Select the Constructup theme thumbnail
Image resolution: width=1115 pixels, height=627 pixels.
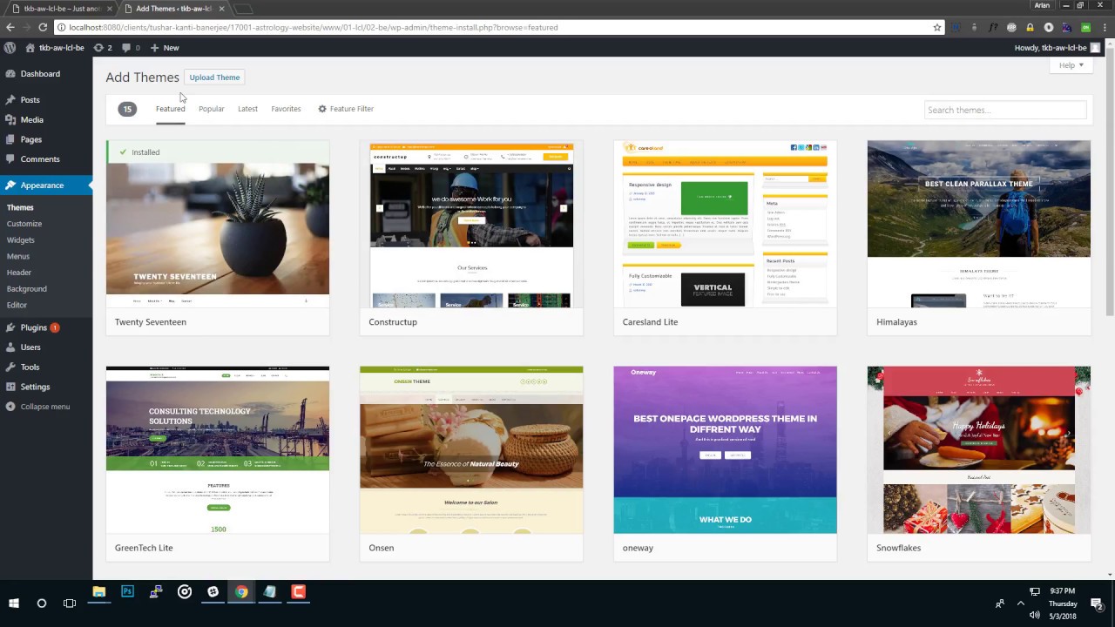pyautogui.click(x=471, y=224)
